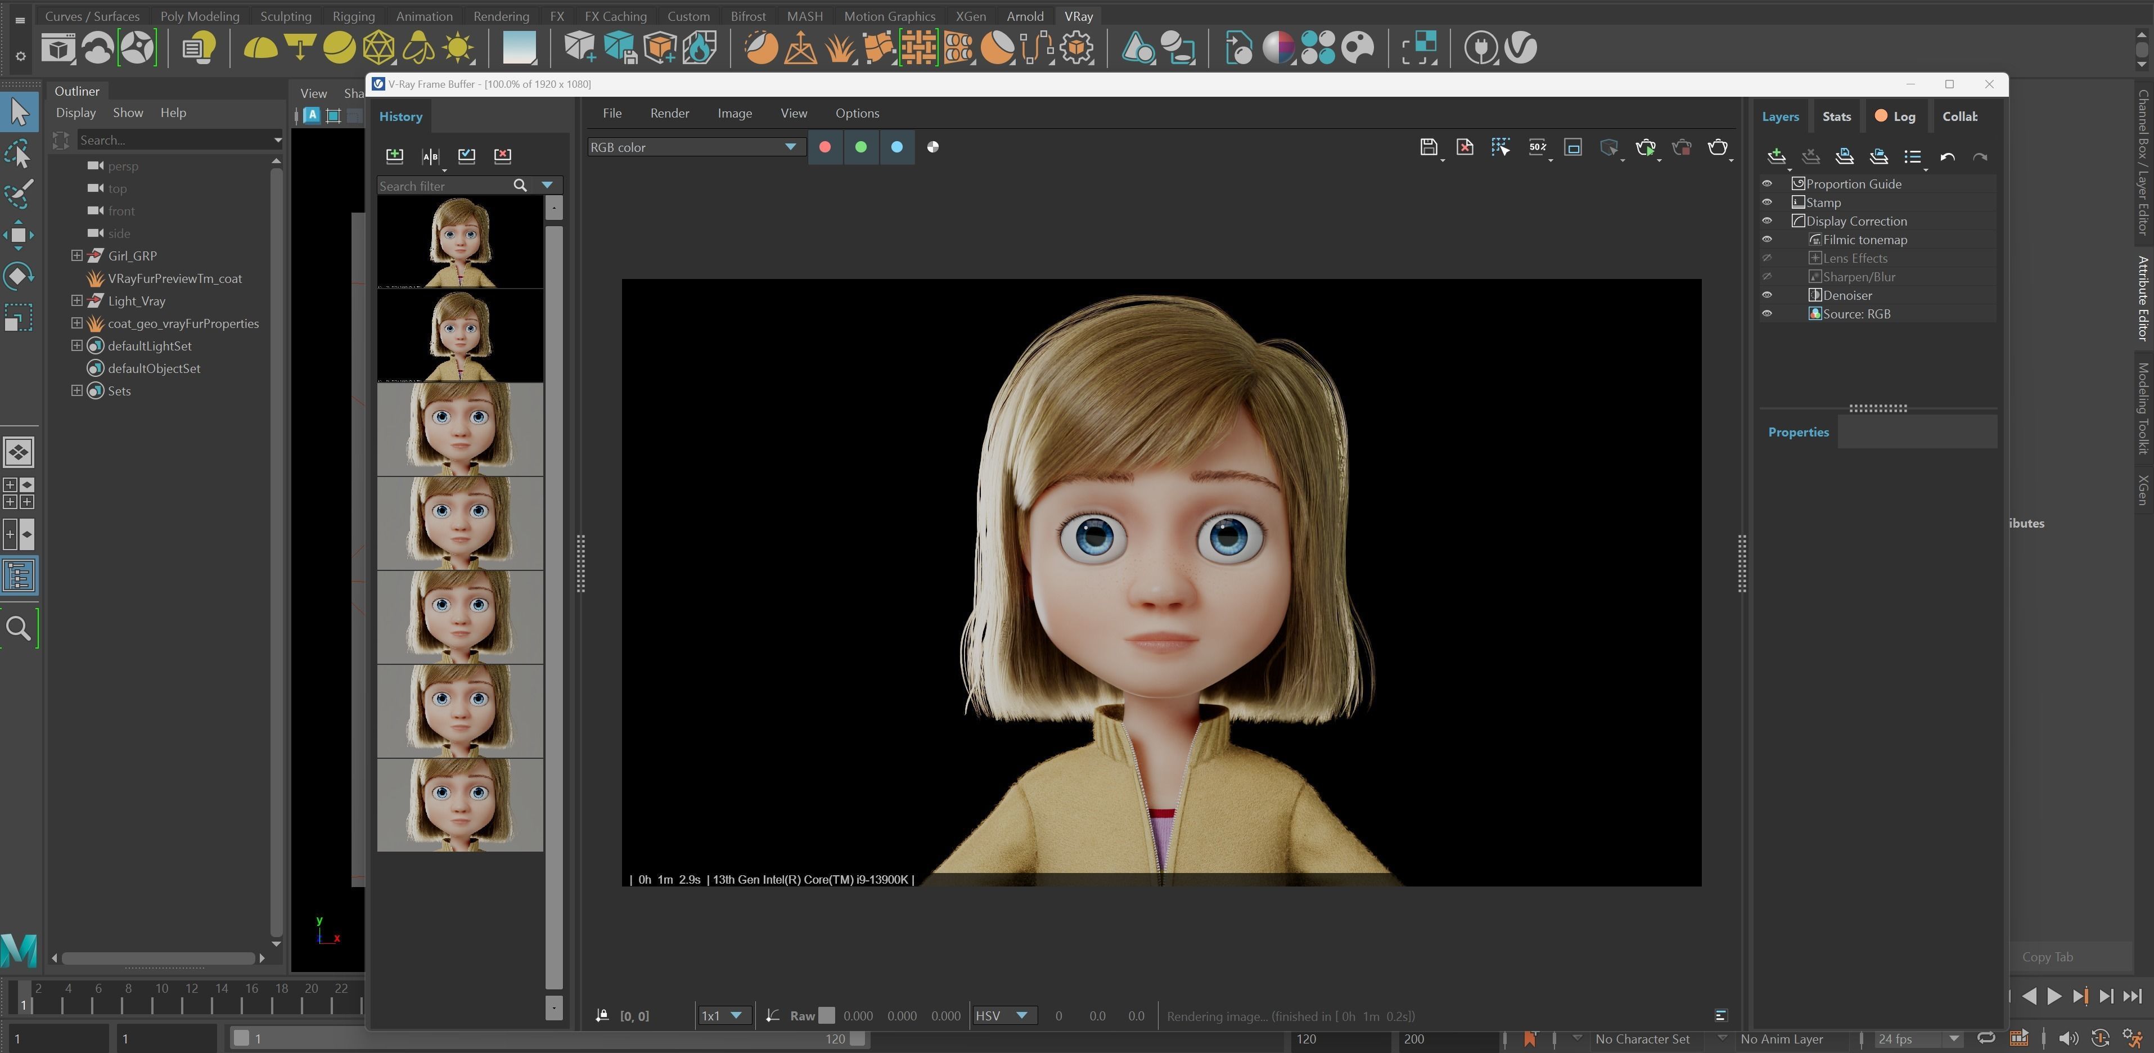
Task: Clear image with red X page icon
Action: pos(1465,147)
